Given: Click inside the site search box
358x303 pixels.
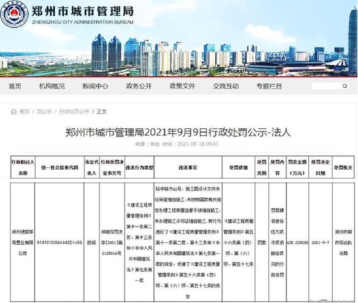Looking at the screenshot, I should [x=324, y=86].
